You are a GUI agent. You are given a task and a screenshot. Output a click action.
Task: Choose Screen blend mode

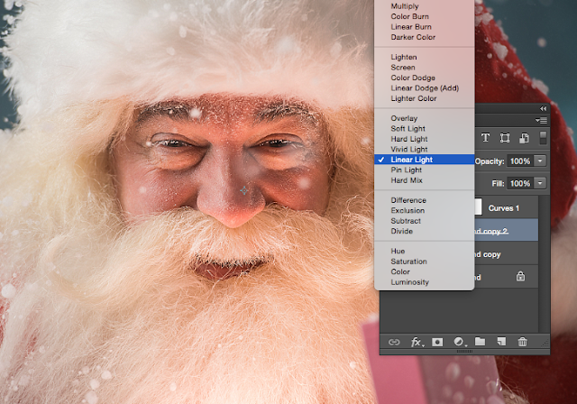tap(403, 68)
